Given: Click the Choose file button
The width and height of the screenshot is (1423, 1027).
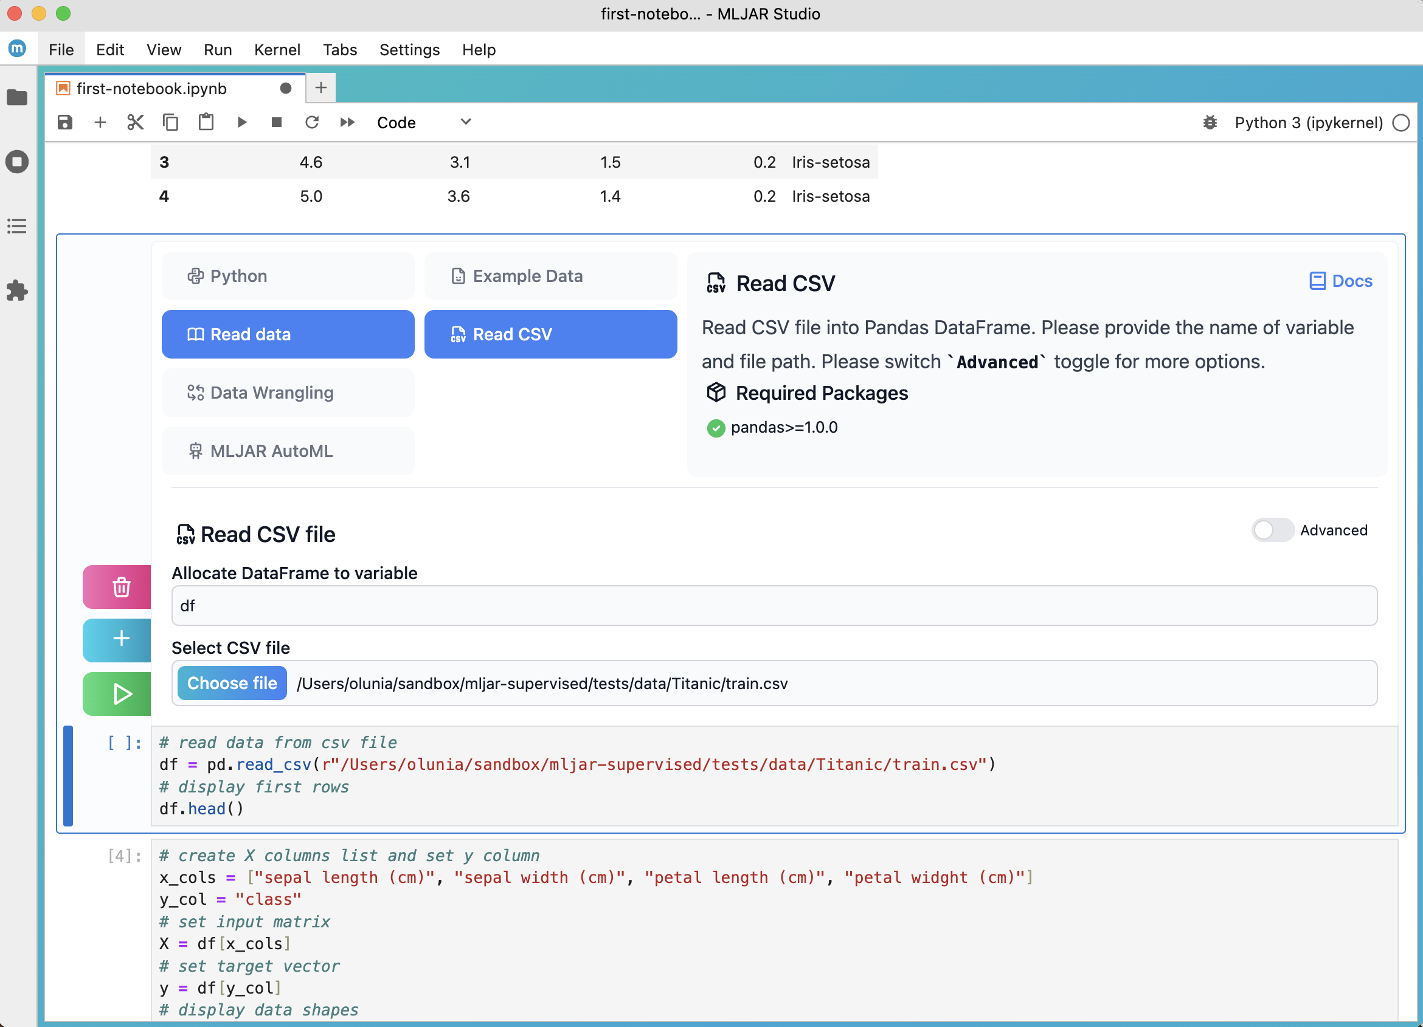Looking at the screenshot, I should 232,683.
